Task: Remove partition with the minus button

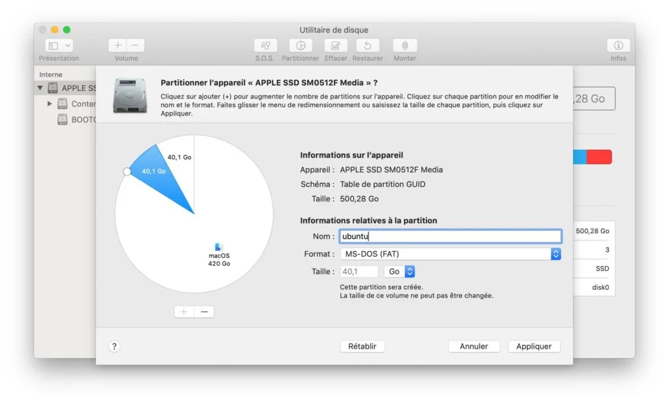Action: 204,312
